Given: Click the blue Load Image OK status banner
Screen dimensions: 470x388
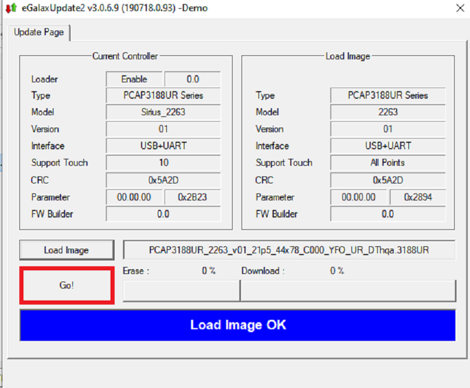Looking at the screenshot, I should click(237, 325).
